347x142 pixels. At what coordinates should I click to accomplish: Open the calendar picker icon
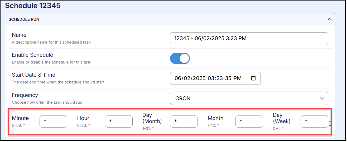coord(253,78)
